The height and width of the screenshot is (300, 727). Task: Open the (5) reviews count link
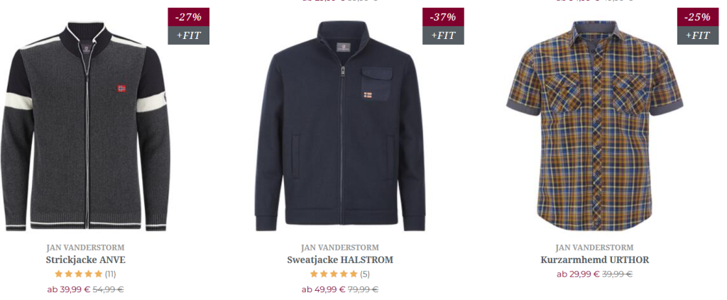tap(365, 274)
